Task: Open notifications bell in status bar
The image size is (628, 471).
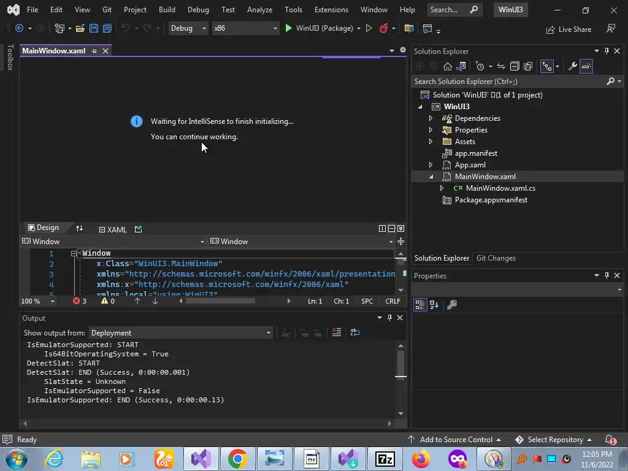Action: point(610,440)
